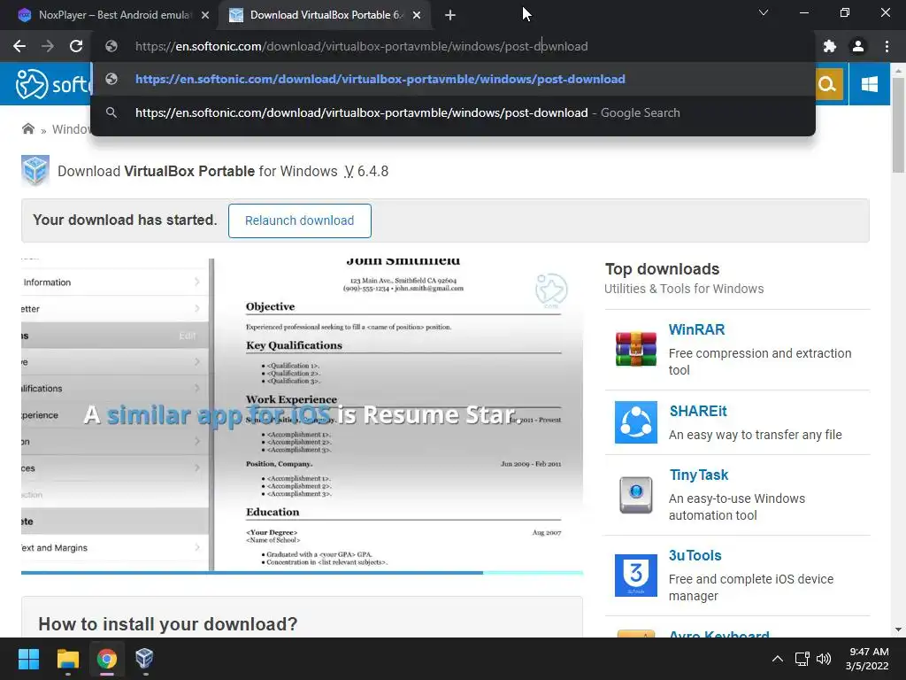Open the Chrome extensions puzzle icon
906x680 pixels.
pyautogui.click(x=830, y=46)
